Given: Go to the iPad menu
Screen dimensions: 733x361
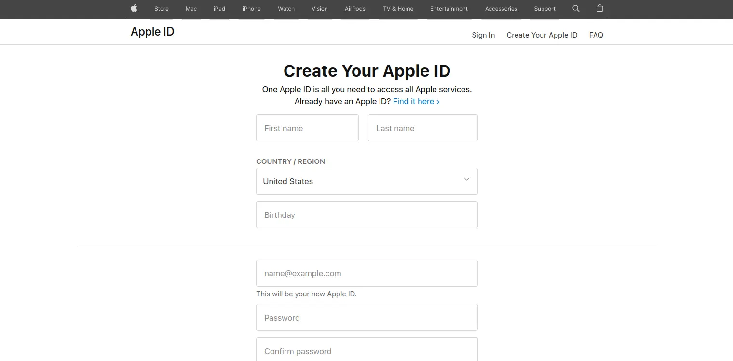Looking at the screenshot, I should (219, 9).
